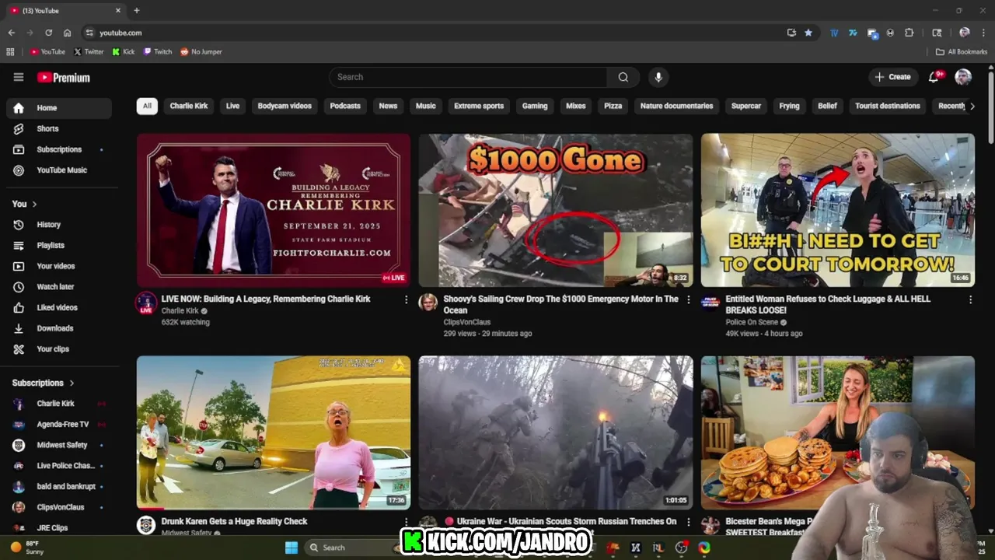Open more options for Ukraine War video
This screenshot has height=560, width=995.
click(688, 522)
